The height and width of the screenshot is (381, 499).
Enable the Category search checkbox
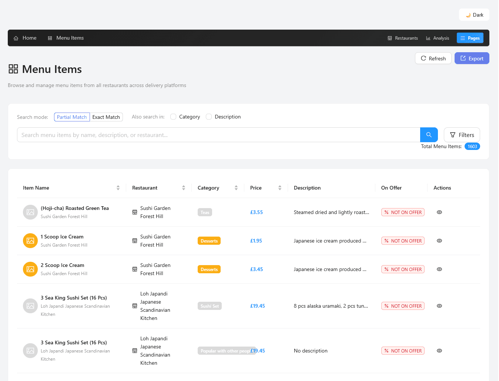coord(173,117)
